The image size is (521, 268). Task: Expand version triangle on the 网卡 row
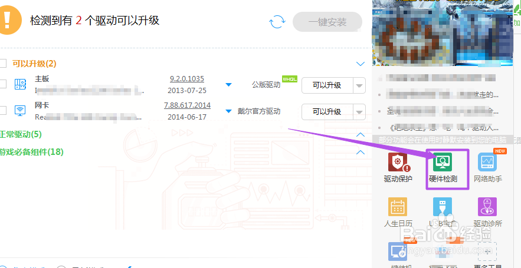tap(228, 111)
